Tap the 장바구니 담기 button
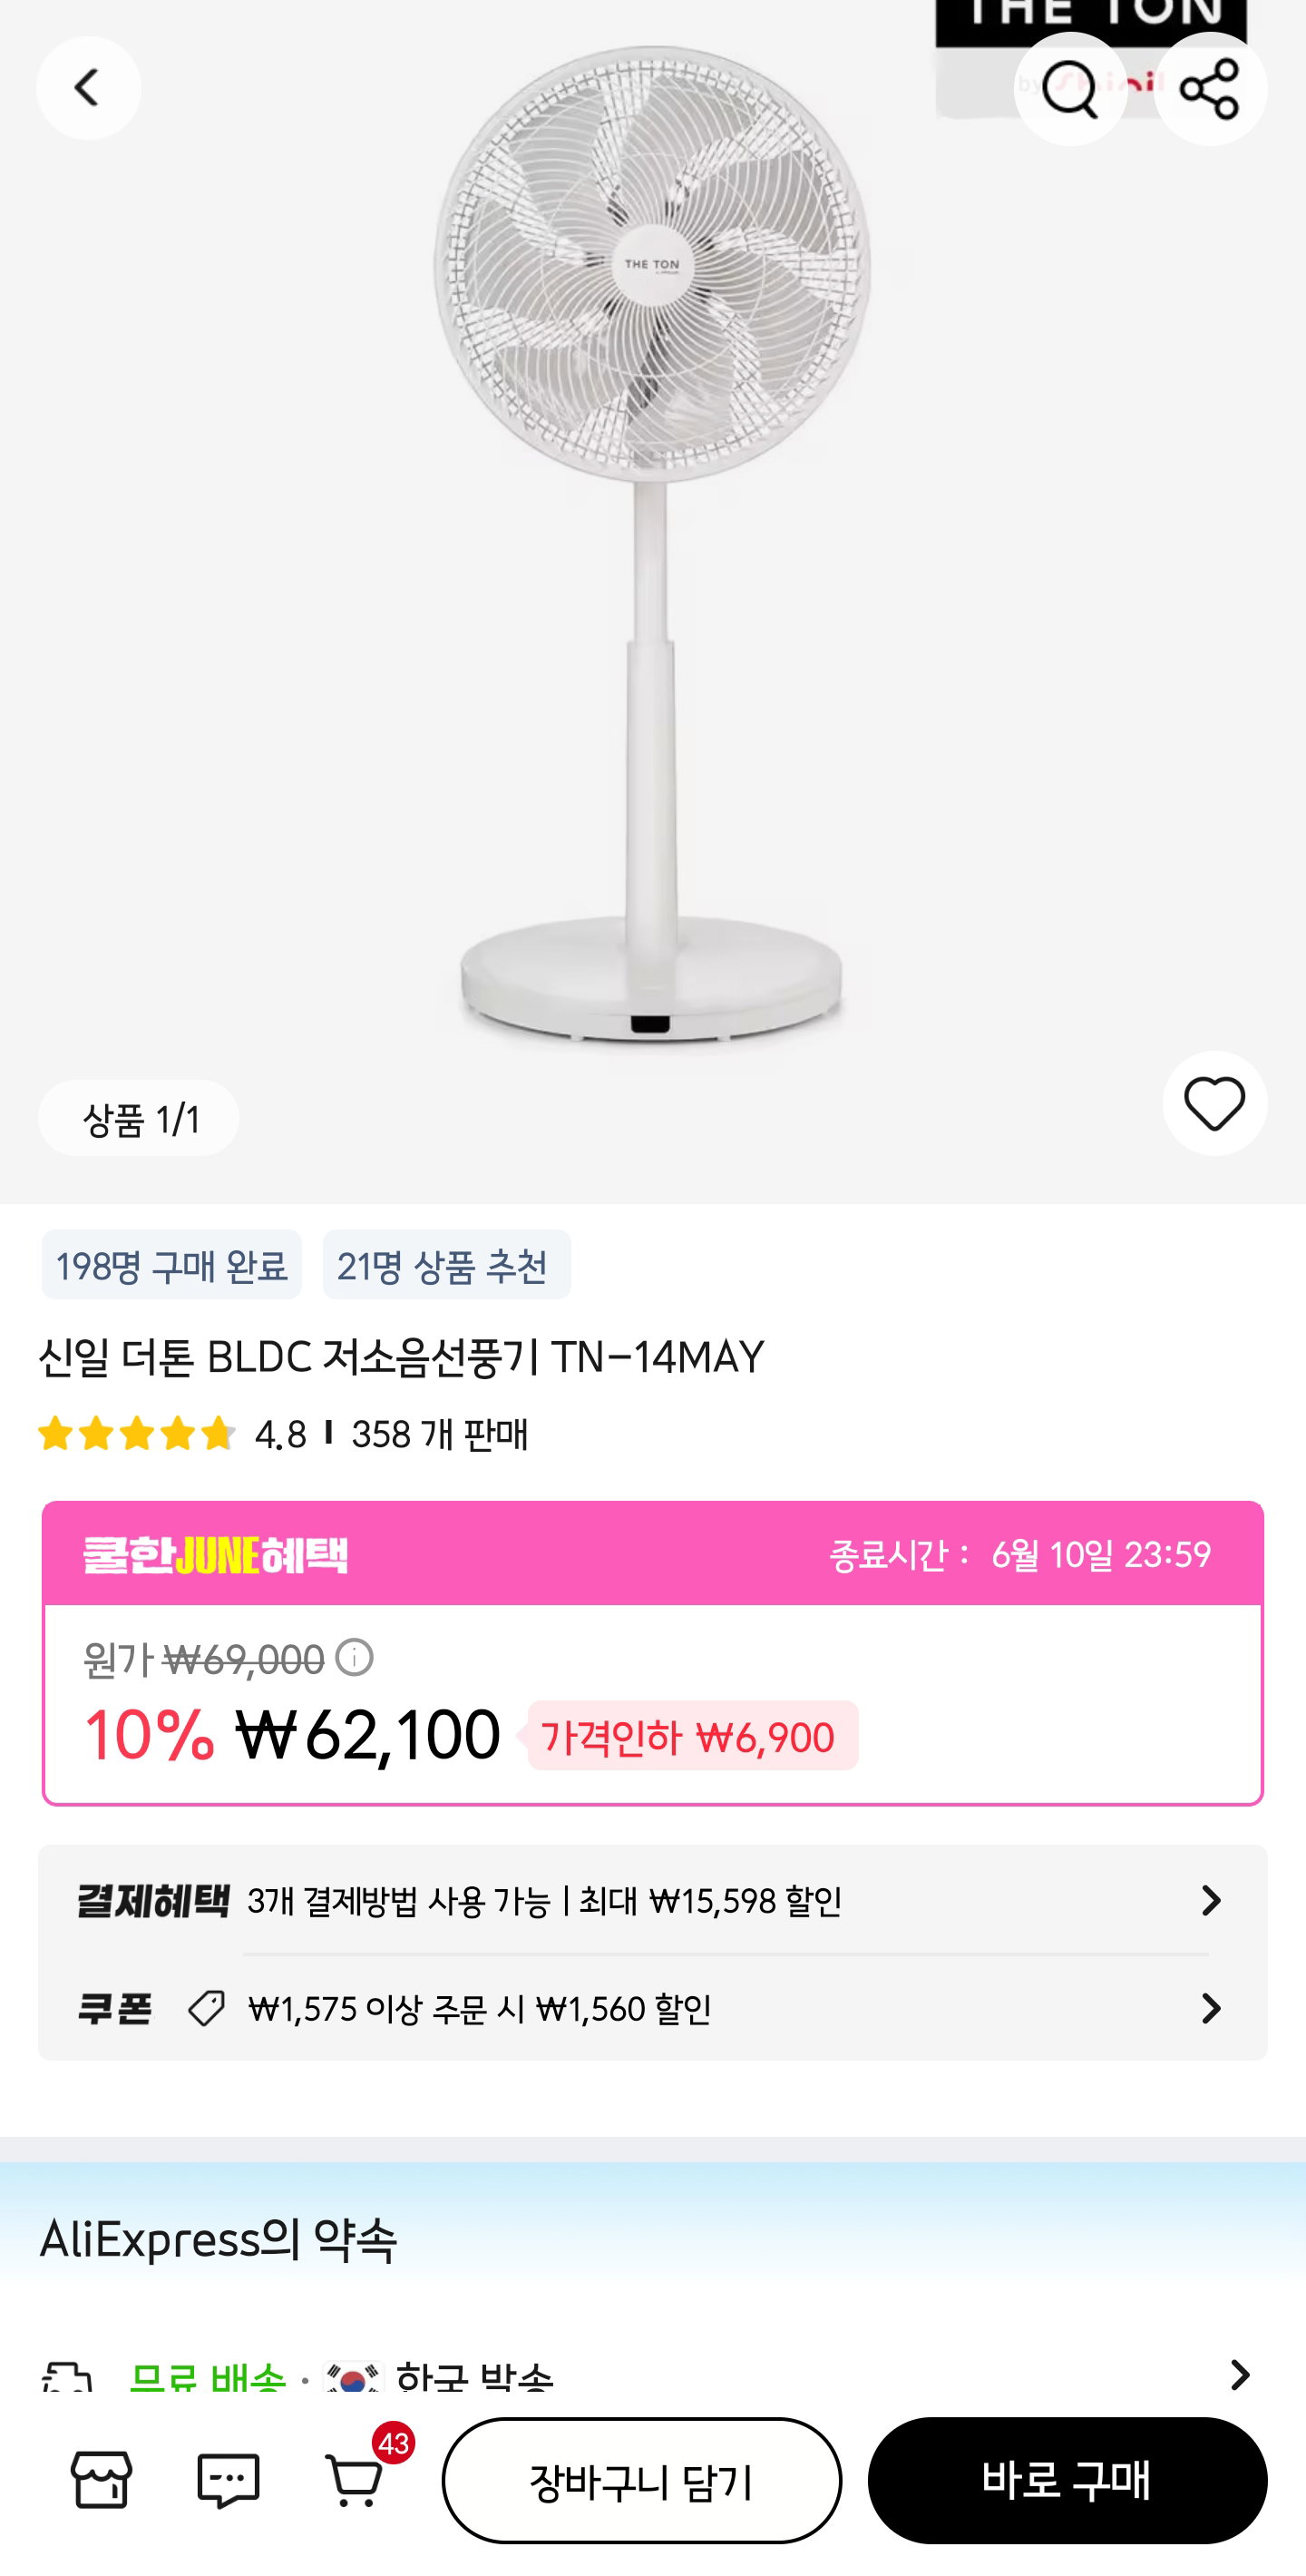Viewport: 1306px width, 2576px height. [x=641, y=2480]
